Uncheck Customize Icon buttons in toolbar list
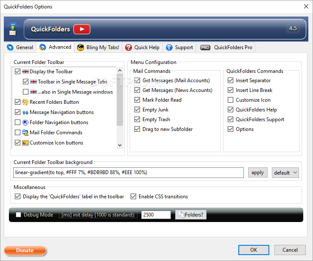Viewport: 313px width, 261px height. [17, 142]
